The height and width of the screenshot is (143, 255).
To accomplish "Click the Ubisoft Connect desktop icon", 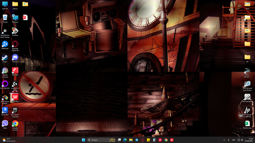I will pos(5,73).
